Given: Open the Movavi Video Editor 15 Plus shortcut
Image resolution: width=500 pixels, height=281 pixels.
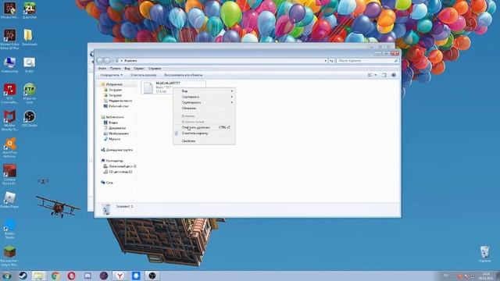Looking at the screenshot, I should (9, 39).
